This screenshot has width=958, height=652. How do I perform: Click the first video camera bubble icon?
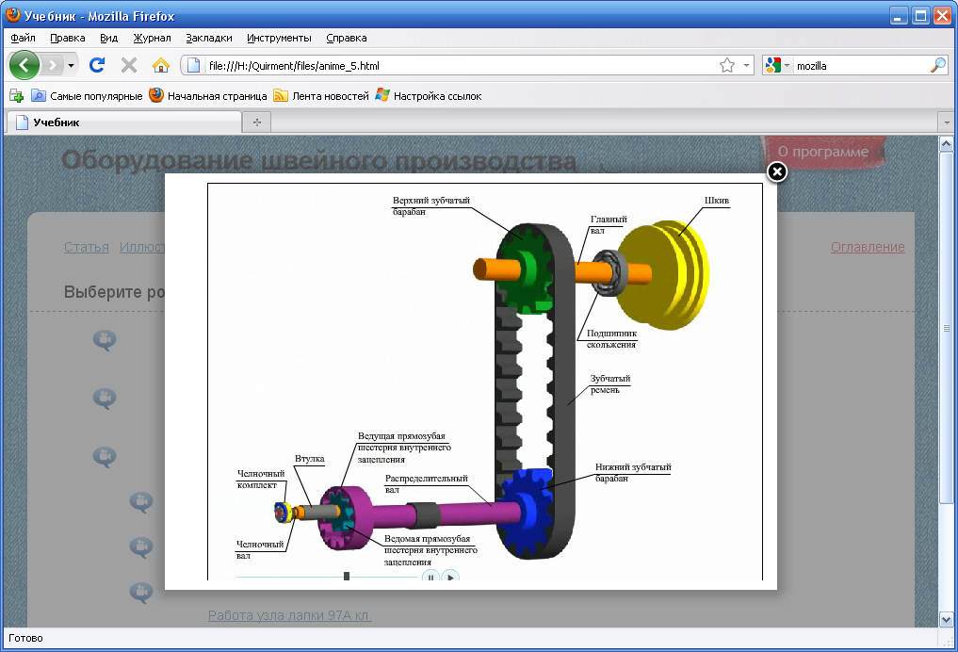point(105,340)
